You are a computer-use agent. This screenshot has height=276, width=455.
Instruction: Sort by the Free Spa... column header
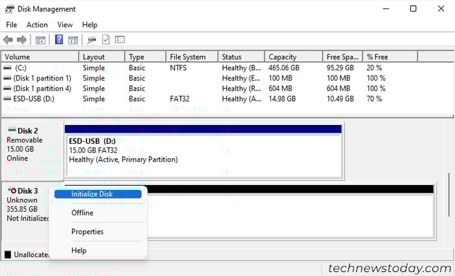[x=343, y=57]
